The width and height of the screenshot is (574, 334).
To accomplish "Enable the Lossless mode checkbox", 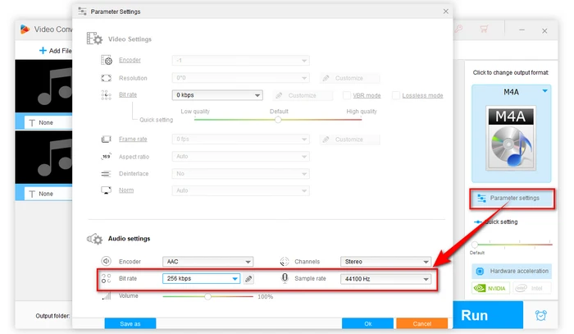I will pyautogui.click(x=396, y=95).
